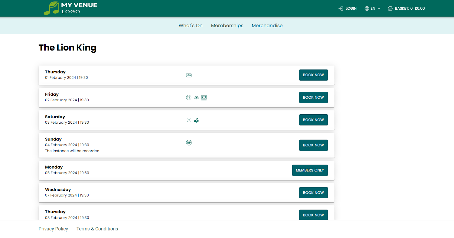
Task: Click the shopping basket icon in header
Action: pyautogui.click(x=390, y=9)
